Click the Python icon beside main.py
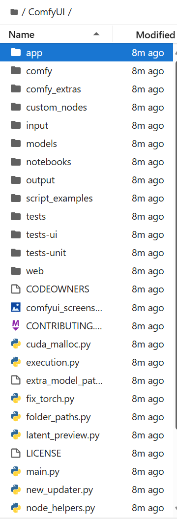 tap(16, 471)
